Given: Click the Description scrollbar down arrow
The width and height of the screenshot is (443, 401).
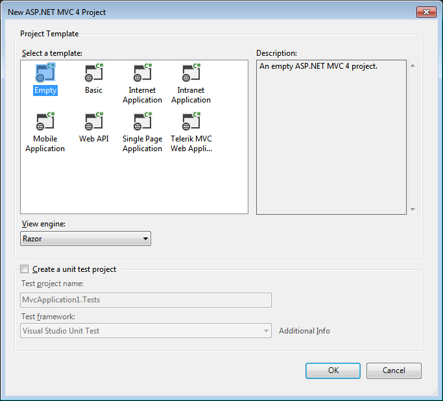Looking at the screenshot, I should click(413, 209).
